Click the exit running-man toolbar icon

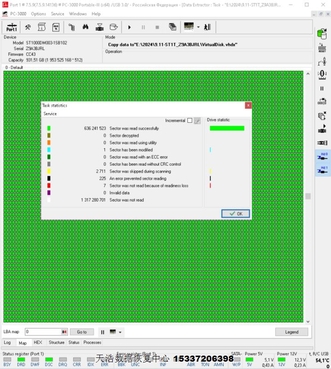pyautogui.click(x=208, y=27)
